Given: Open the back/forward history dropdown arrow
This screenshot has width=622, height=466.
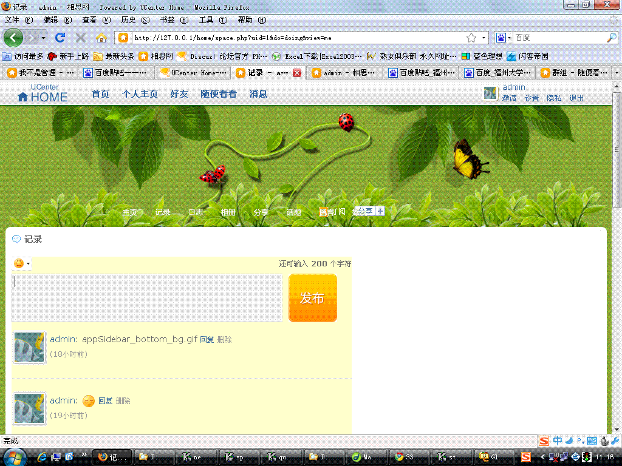Looking at the screenshot, I should [x=43, y=38].
